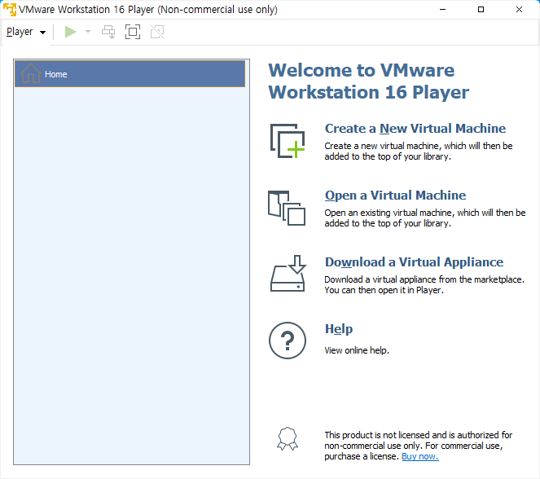Click the Download a Virtual Appliance link
The height and width of the screenshot is (479, 540).
tap(414, 261)
